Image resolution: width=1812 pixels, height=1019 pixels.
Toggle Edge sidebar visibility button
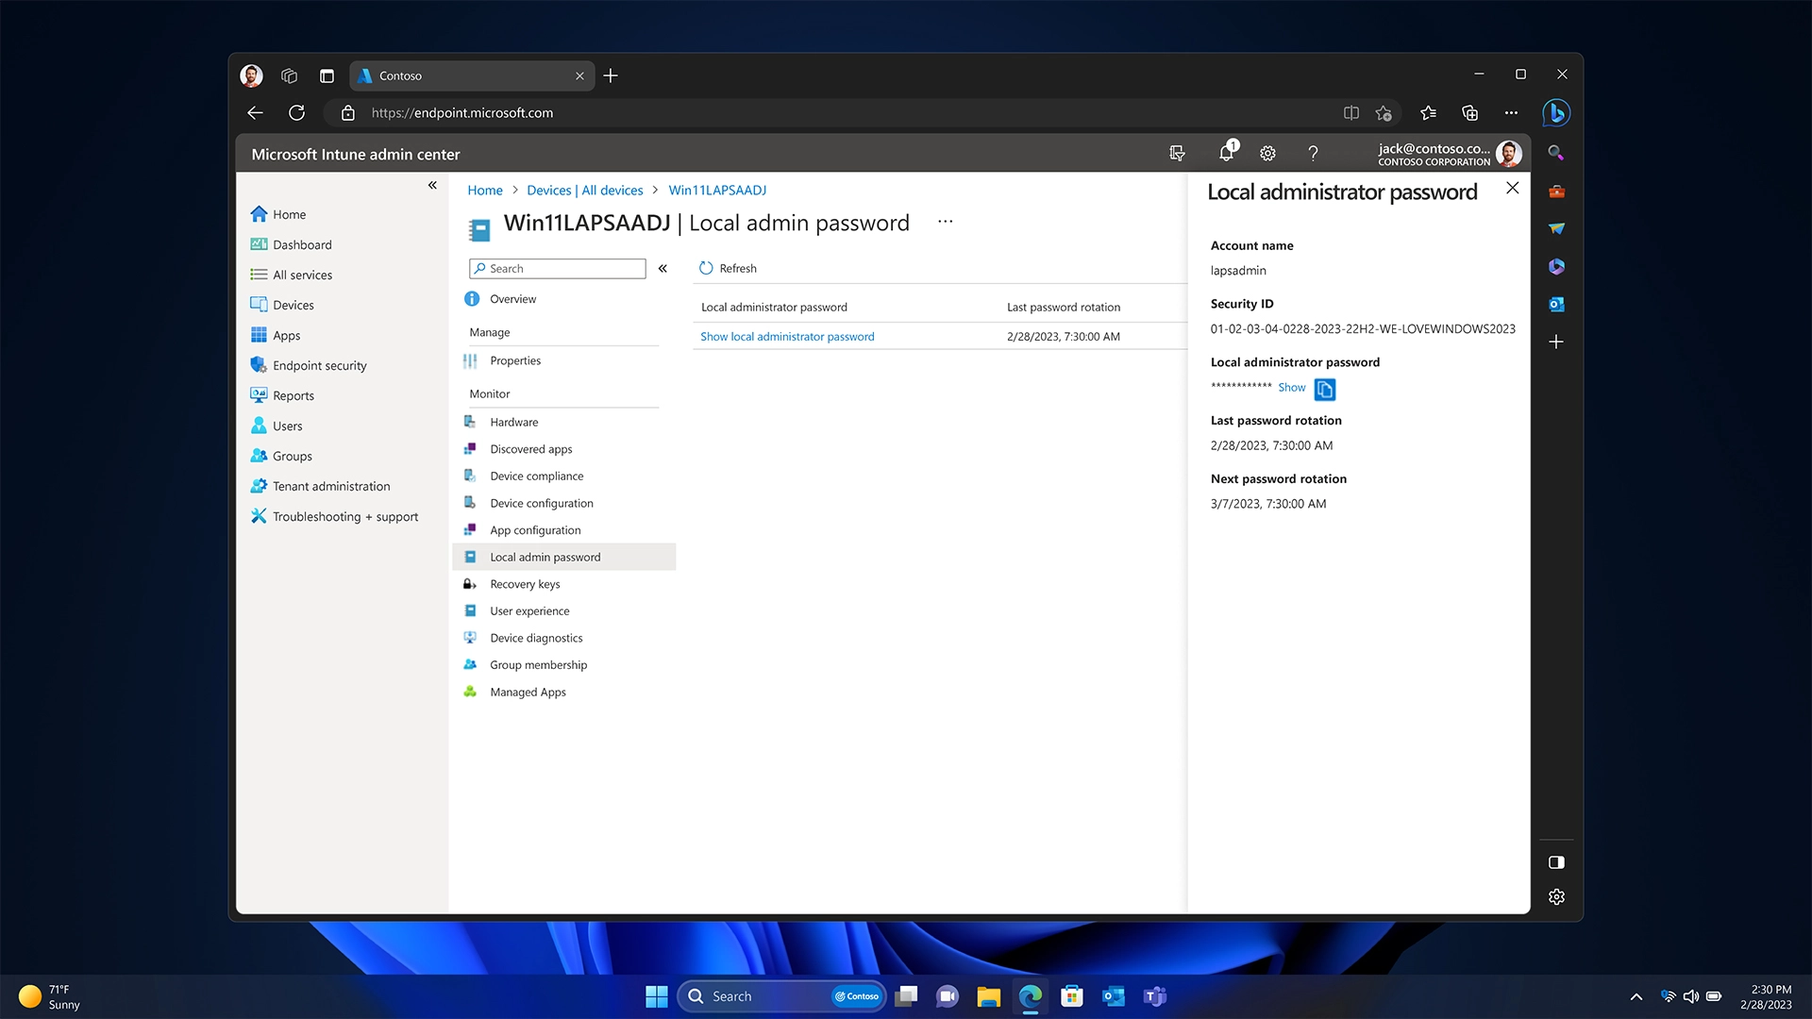(1556, 862)
